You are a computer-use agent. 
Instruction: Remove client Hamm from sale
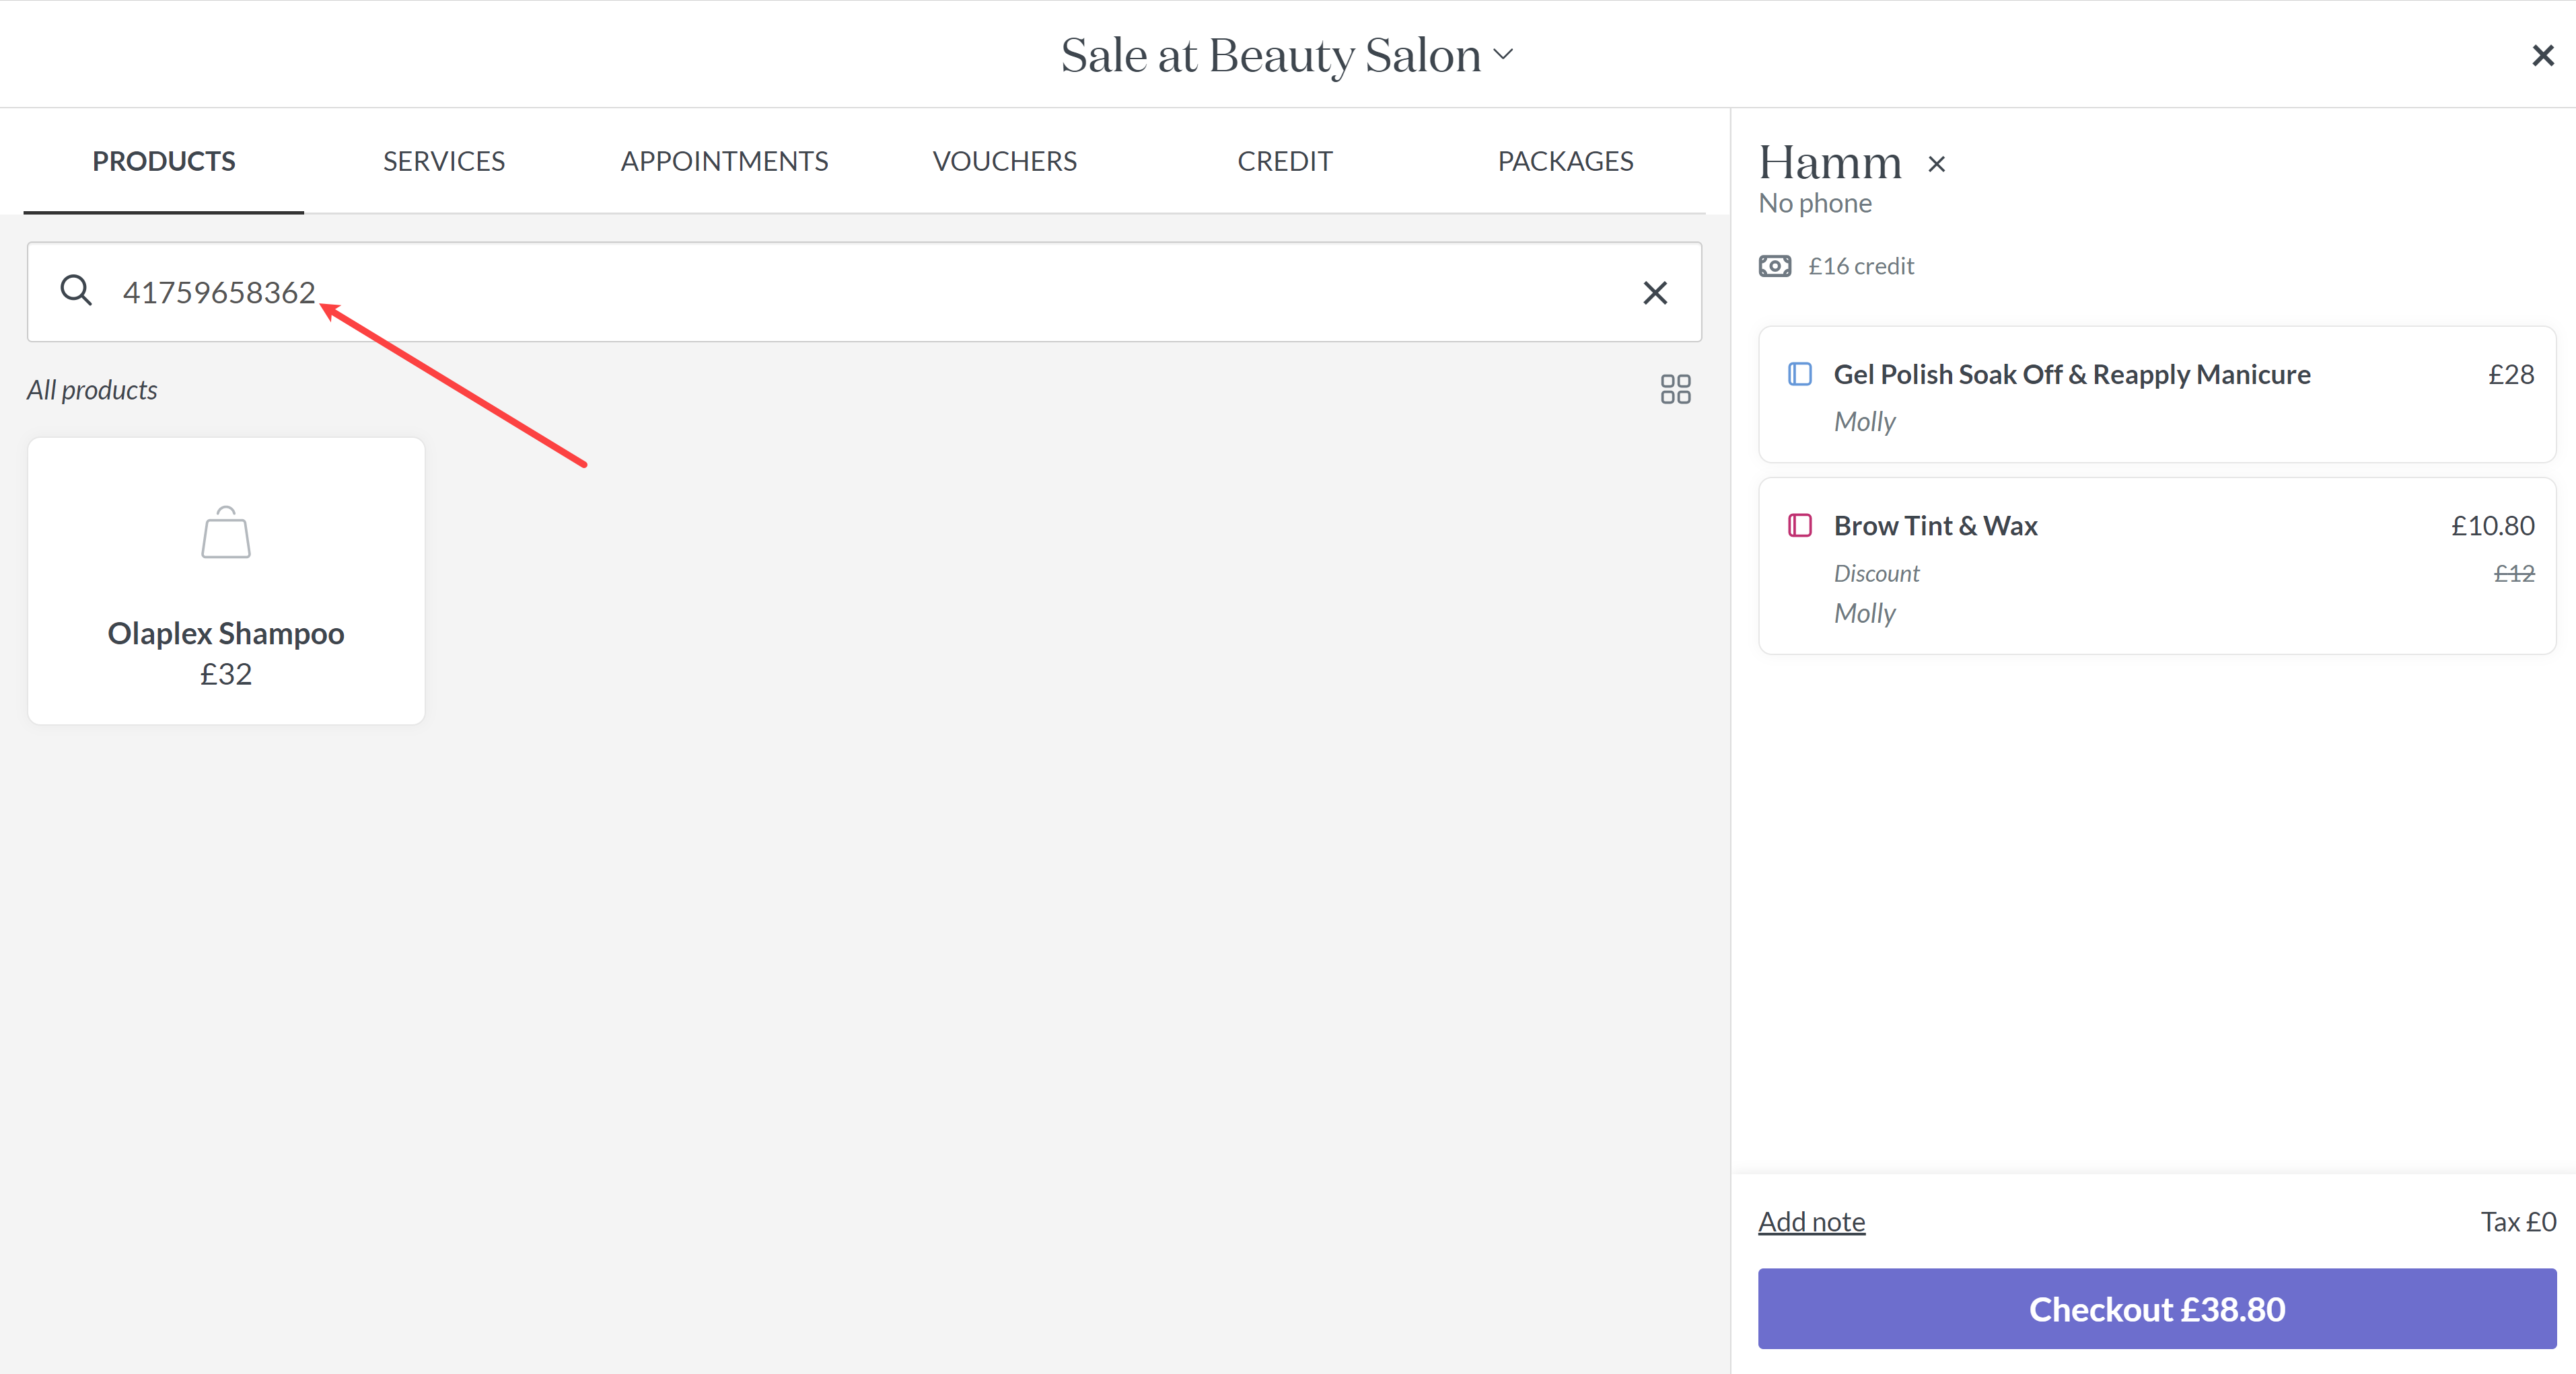pos(1937,164)
